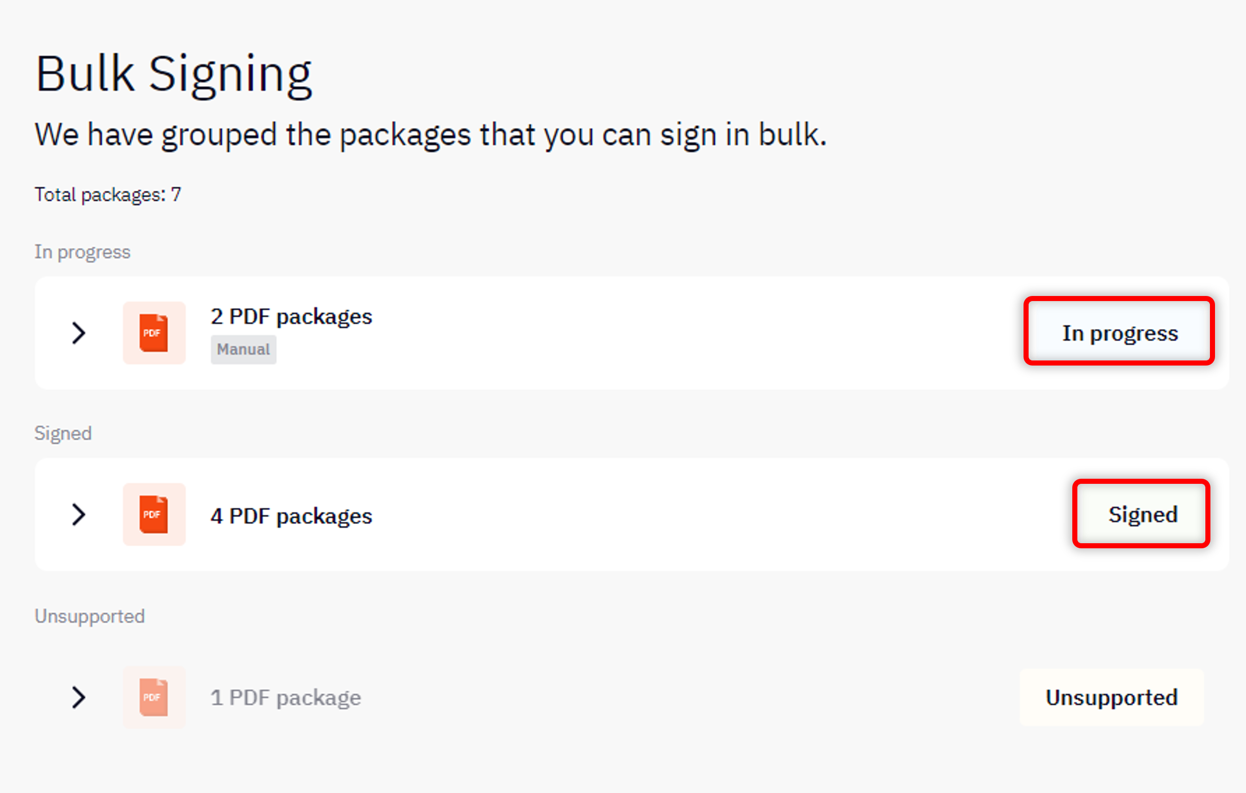Click the 2 PDF packages label
The width and height of the screenshot is (1246, 793).
pyautogui.click(x=292, y=316)
